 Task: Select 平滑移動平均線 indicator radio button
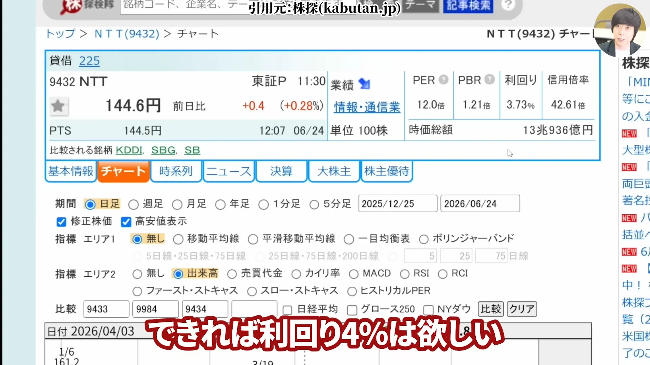click(x=253, y=239)
